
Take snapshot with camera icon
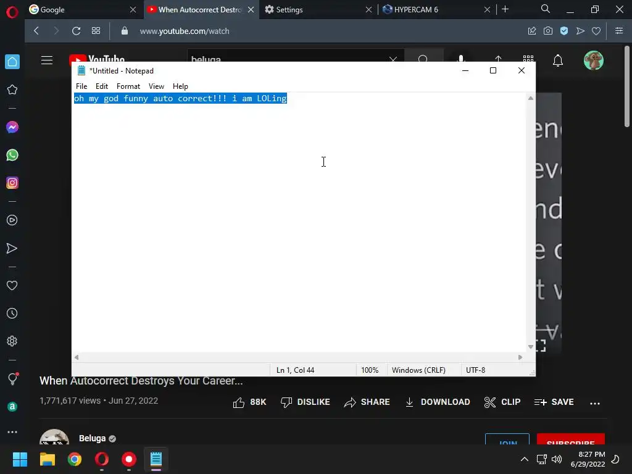pyautogui.click(x=548, y=31)
